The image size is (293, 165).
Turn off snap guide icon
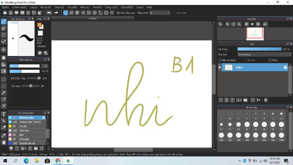[66, 13]
